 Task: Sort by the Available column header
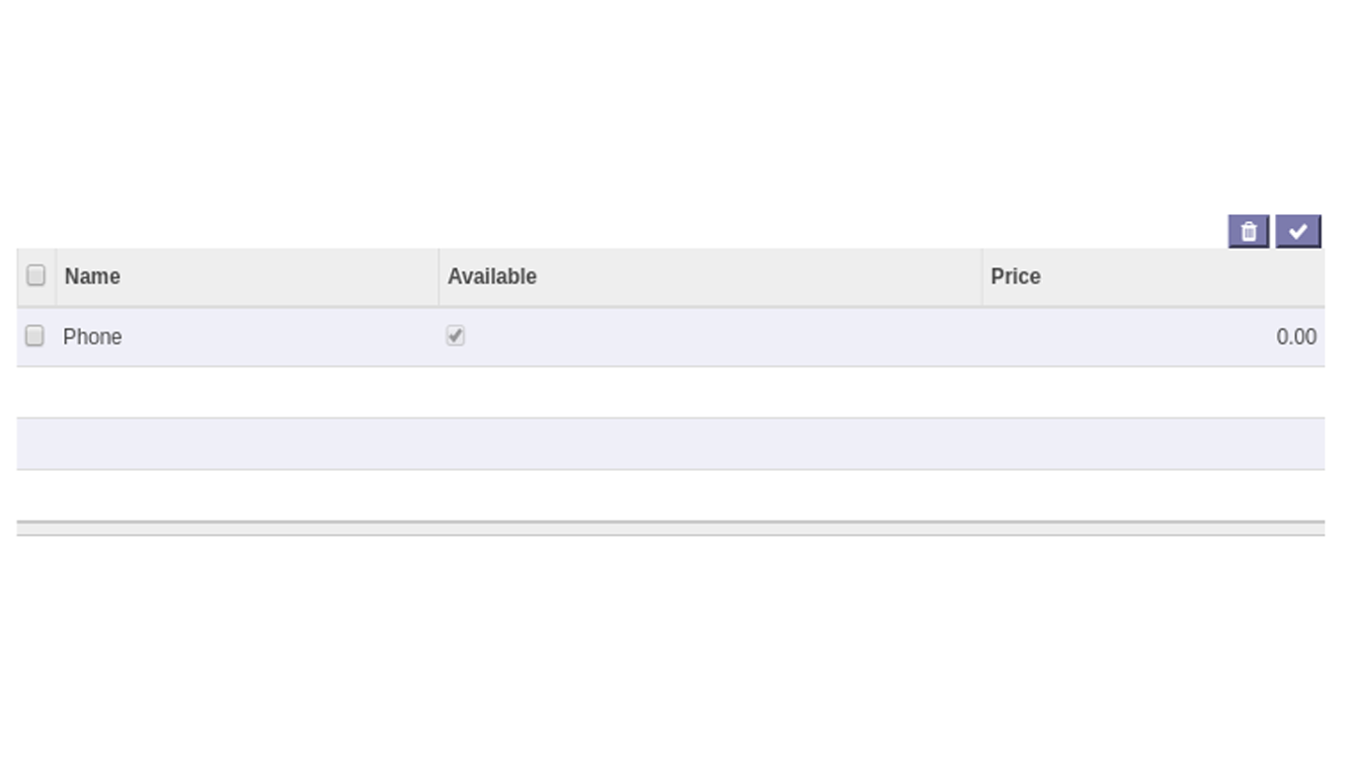point(492,276)
